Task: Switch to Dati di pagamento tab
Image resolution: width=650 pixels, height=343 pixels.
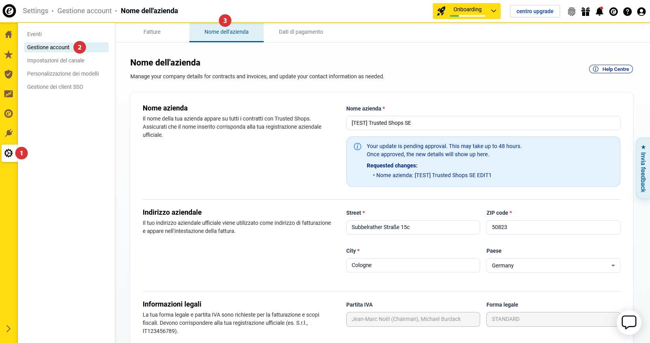Action: pyautogui.click(x=301, y=32)
